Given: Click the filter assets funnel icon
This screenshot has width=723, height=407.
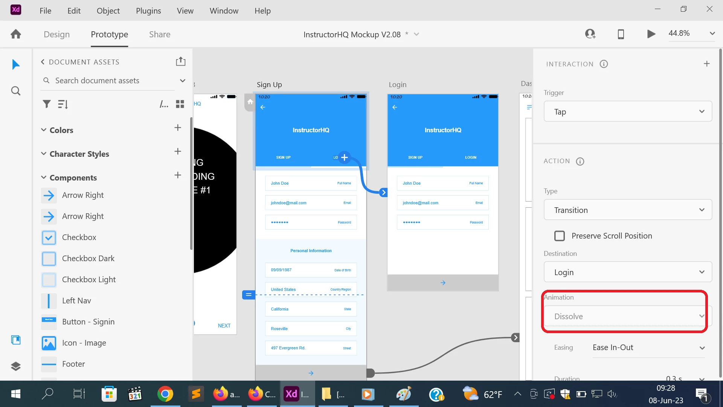Looking at the screenshot, I should [46, 104].
